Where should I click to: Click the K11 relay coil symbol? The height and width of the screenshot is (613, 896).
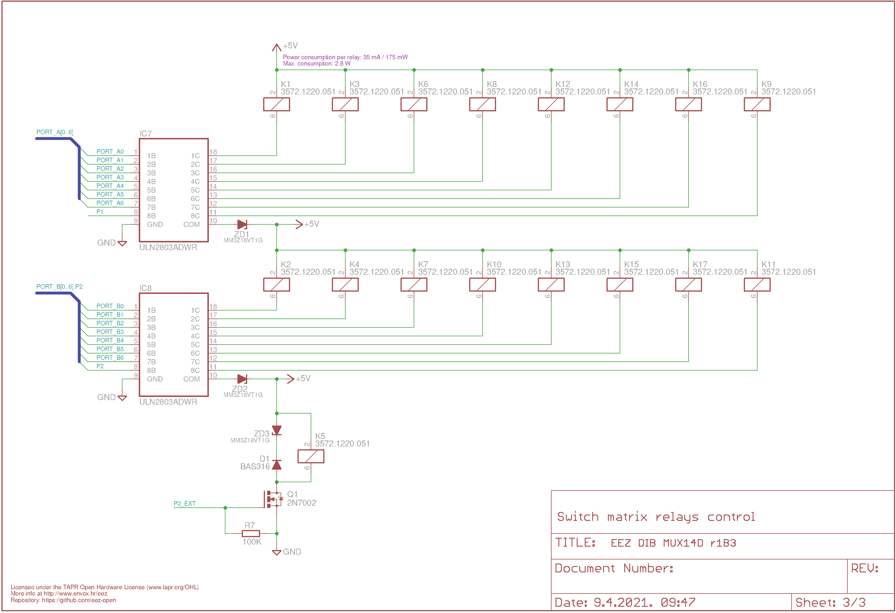coord(757,284)
